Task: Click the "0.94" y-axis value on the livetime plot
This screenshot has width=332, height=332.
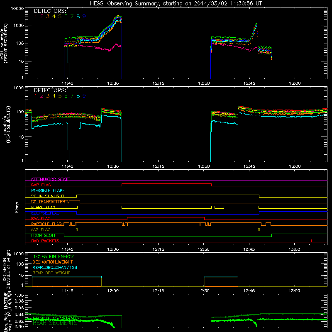Action: coord(19,315)
